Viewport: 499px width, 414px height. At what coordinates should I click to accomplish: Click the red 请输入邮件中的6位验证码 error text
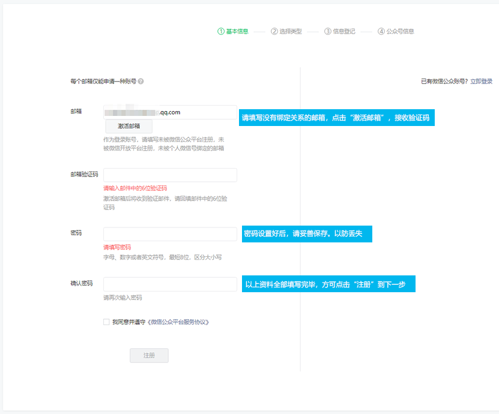click(135, 188)
